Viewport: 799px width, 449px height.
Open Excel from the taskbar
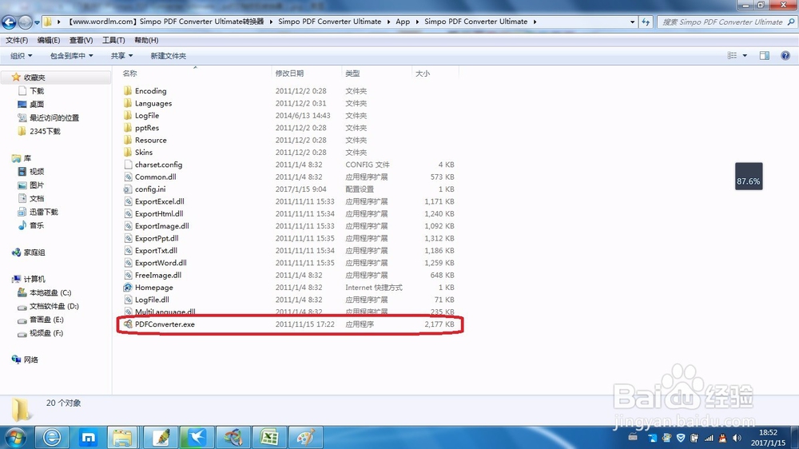[x=269, y=437]
